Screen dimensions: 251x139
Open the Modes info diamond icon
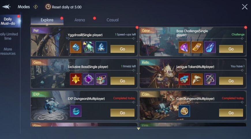coord(35,7)
